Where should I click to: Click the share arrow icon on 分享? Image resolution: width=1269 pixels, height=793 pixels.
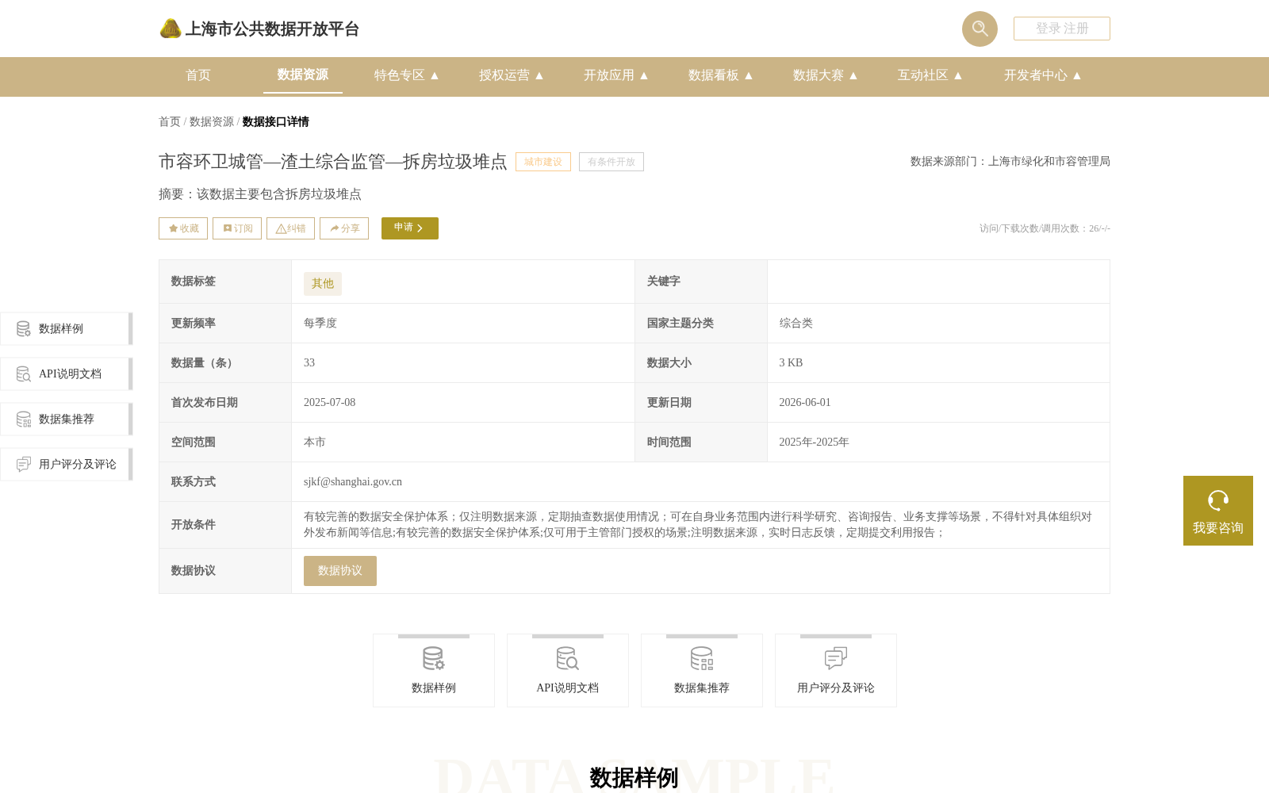click(335, 228)
